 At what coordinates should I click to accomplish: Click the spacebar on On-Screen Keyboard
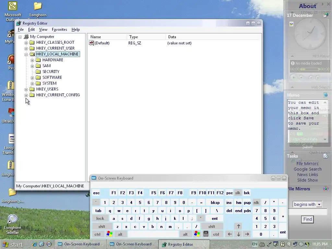pyautogui.click(x=153, y=234)
